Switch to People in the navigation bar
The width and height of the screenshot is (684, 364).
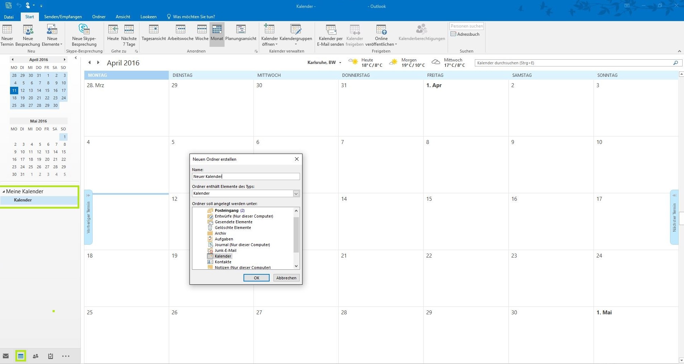[x=35, y=356]
